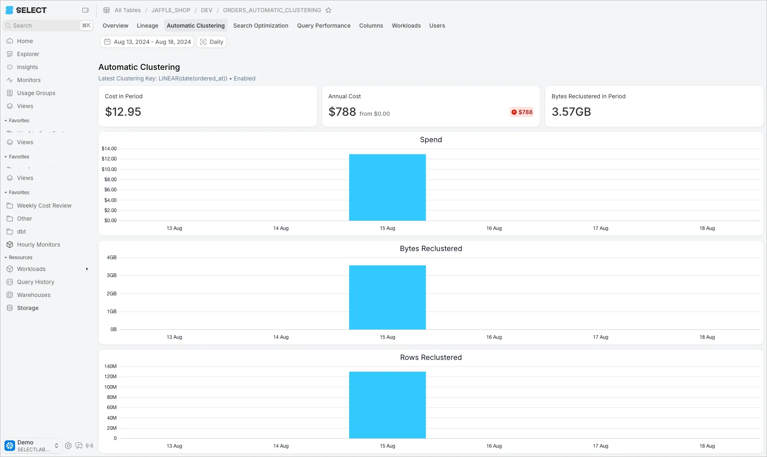The width and height of the screenshot is (767, 457).
Task: Click the 15 Aug bar in Spend chart
Action: 387,187
